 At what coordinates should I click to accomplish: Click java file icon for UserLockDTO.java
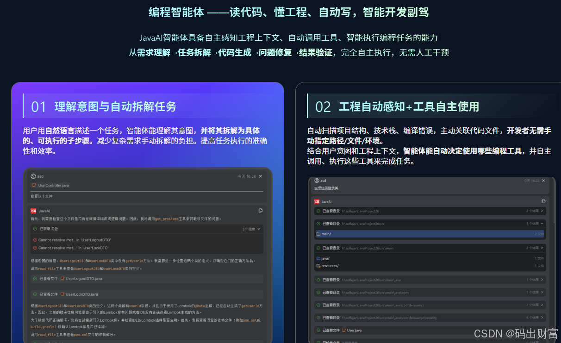(62, 294)
